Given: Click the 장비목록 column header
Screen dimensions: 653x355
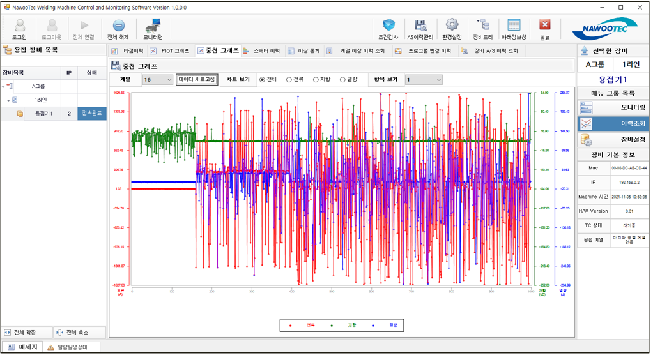Looking at the screenshot, I should tap(31, 73).
